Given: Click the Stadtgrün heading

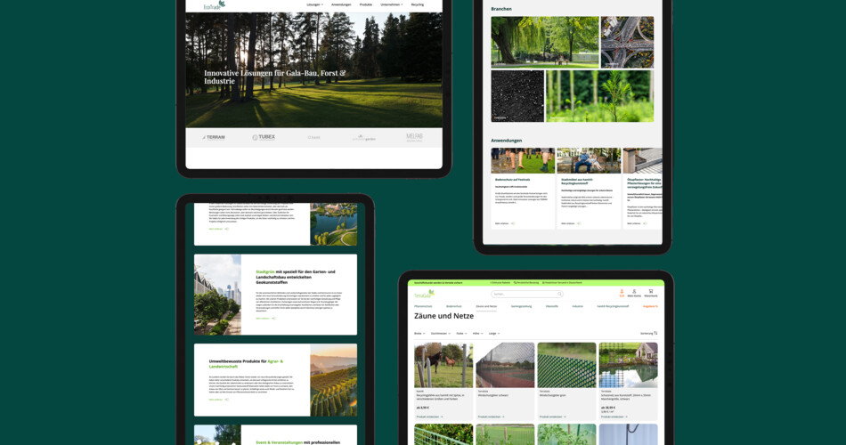Looking at the screenshot, I should 295,277.
